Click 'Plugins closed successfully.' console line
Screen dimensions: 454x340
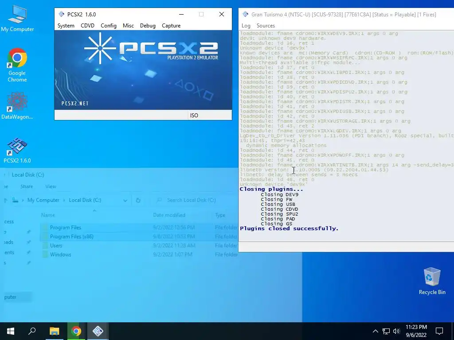[x=289, y=228]
